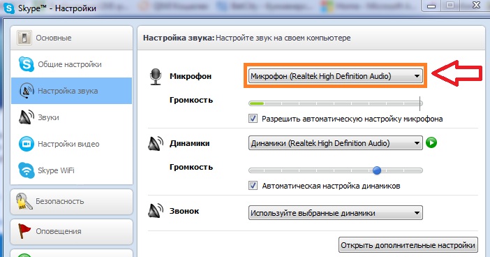Viewport: 490px width, 257px height.
Task: Click the speaker icon beside Звонок
Action: (x=156, y=211)
